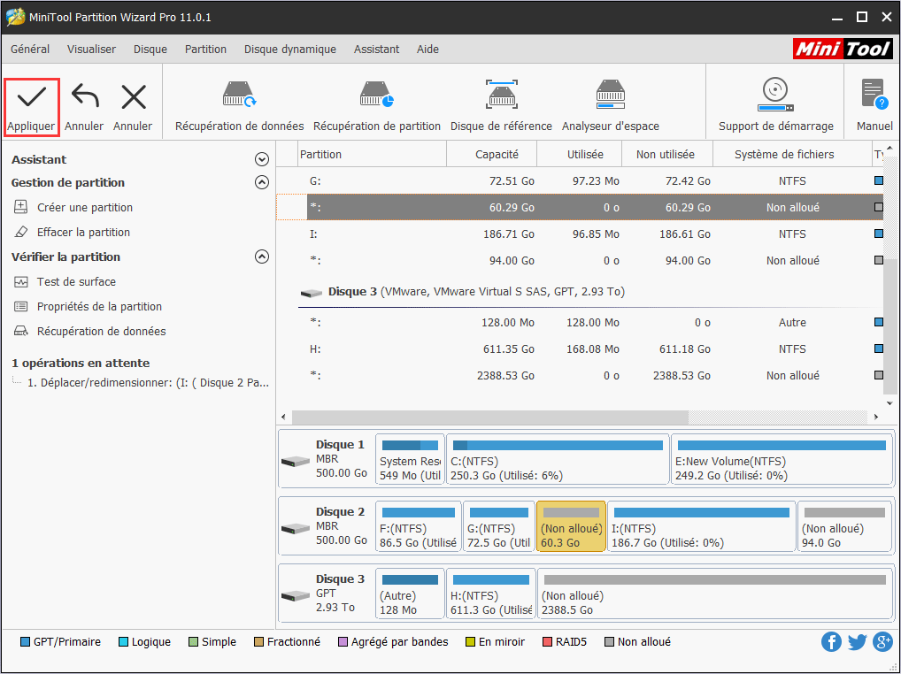Image resolution: width=901 pixels, height=674 pixels.
Task: Select the H: partition row
Action: [581, 349]
